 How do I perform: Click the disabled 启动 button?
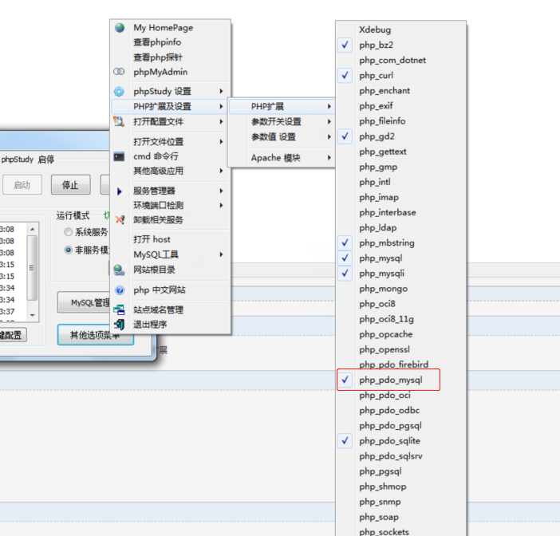click(x=22, y=184)
